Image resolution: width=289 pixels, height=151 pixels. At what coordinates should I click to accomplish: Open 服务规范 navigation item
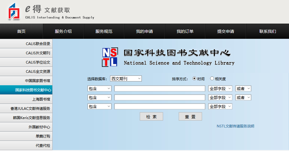pyautogui.click(x=104, y=31)
